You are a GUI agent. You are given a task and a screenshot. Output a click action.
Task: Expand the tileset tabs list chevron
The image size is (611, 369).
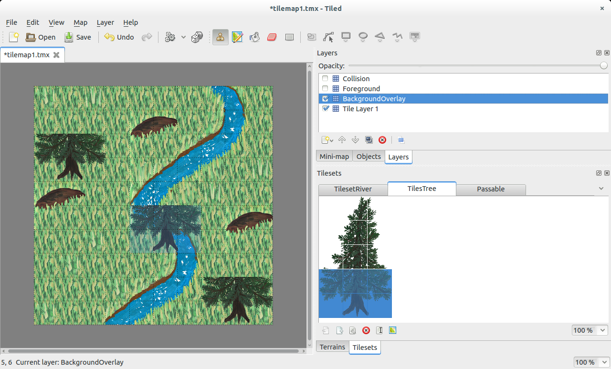click(x=601, y=189)
